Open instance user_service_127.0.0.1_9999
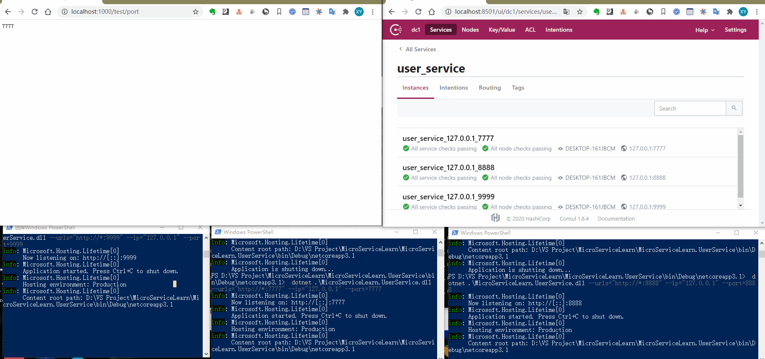Viewport: 765px width, 359px height. point(448,197)
